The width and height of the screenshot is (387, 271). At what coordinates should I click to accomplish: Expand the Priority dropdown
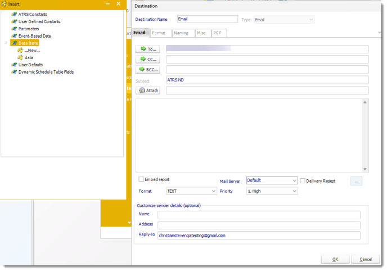click(x=294, y=191)
